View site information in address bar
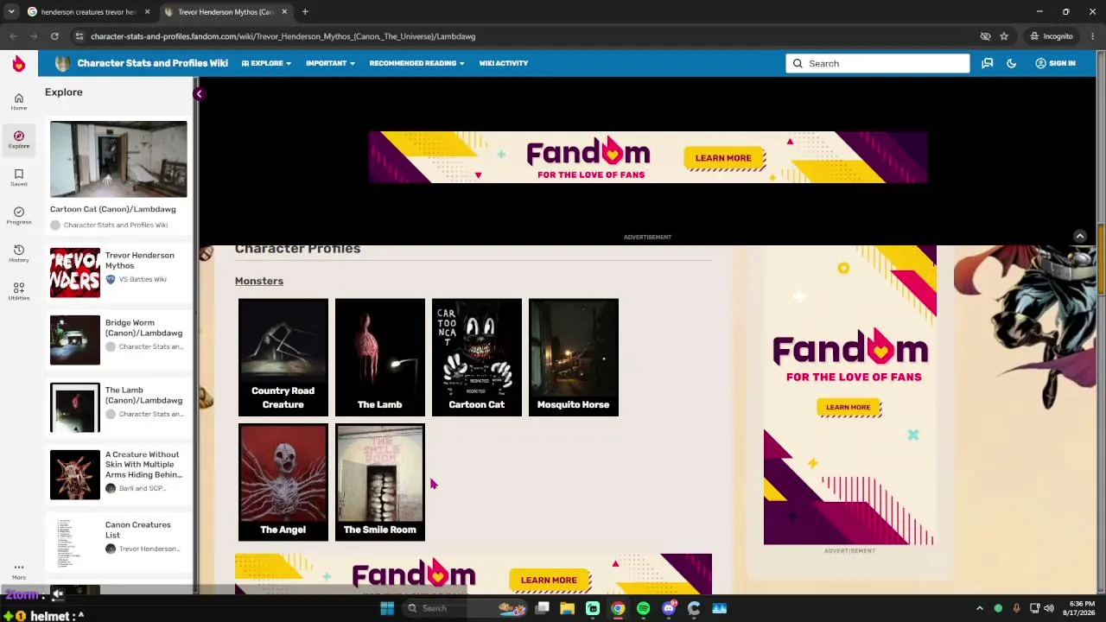 79,36
